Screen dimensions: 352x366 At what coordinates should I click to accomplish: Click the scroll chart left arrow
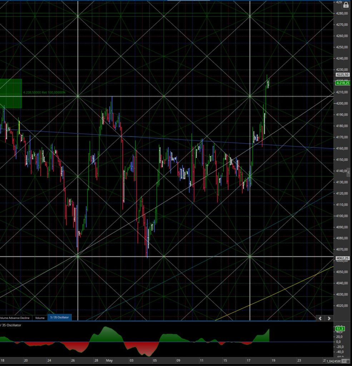(320, 318)
